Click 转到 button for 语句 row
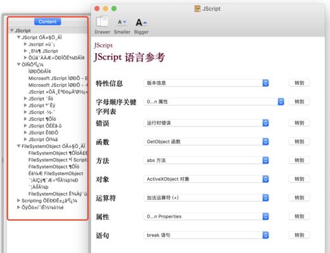Viewport: 330px width, 253px height. click(x=299, y=235)
